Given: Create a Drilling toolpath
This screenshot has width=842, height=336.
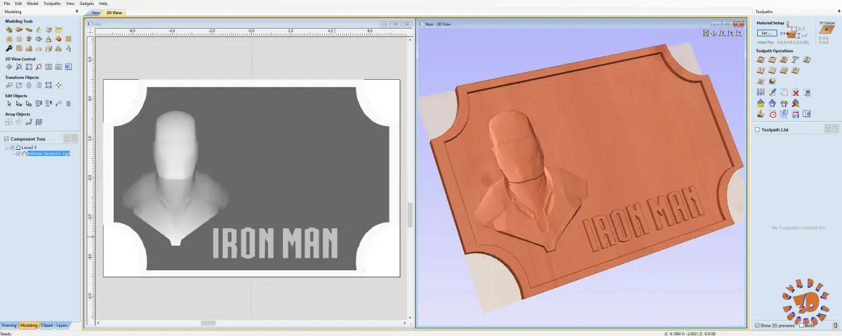Looking at the screenshot, I should 784,59.
